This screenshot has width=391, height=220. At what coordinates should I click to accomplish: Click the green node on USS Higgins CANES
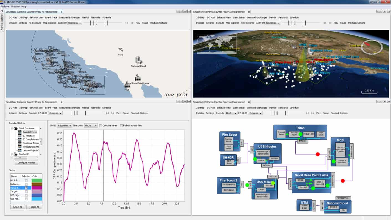pyautogui.click(x=255, y=159)
